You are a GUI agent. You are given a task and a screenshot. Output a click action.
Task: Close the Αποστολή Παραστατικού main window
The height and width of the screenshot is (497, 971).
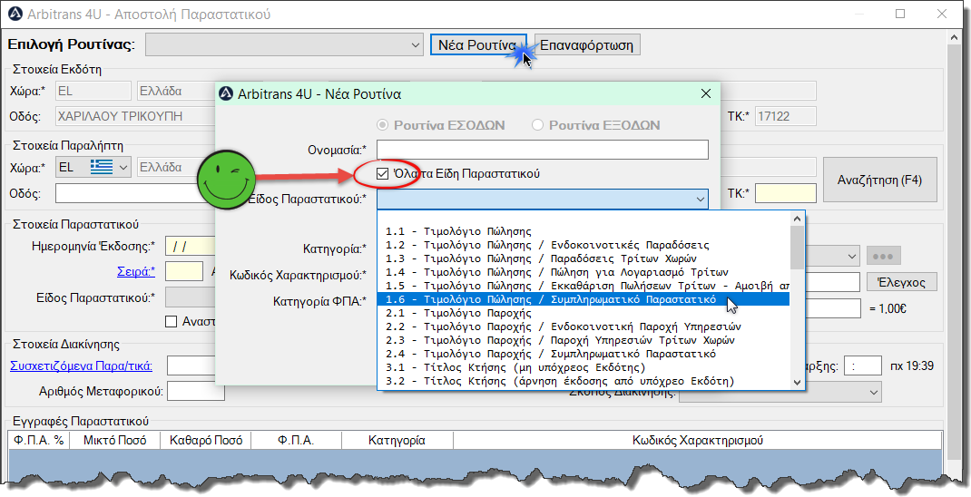[x=942, y=14]
